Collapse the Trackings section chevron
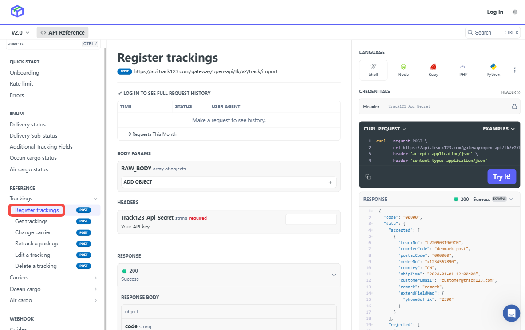 [x=95, y=199]
